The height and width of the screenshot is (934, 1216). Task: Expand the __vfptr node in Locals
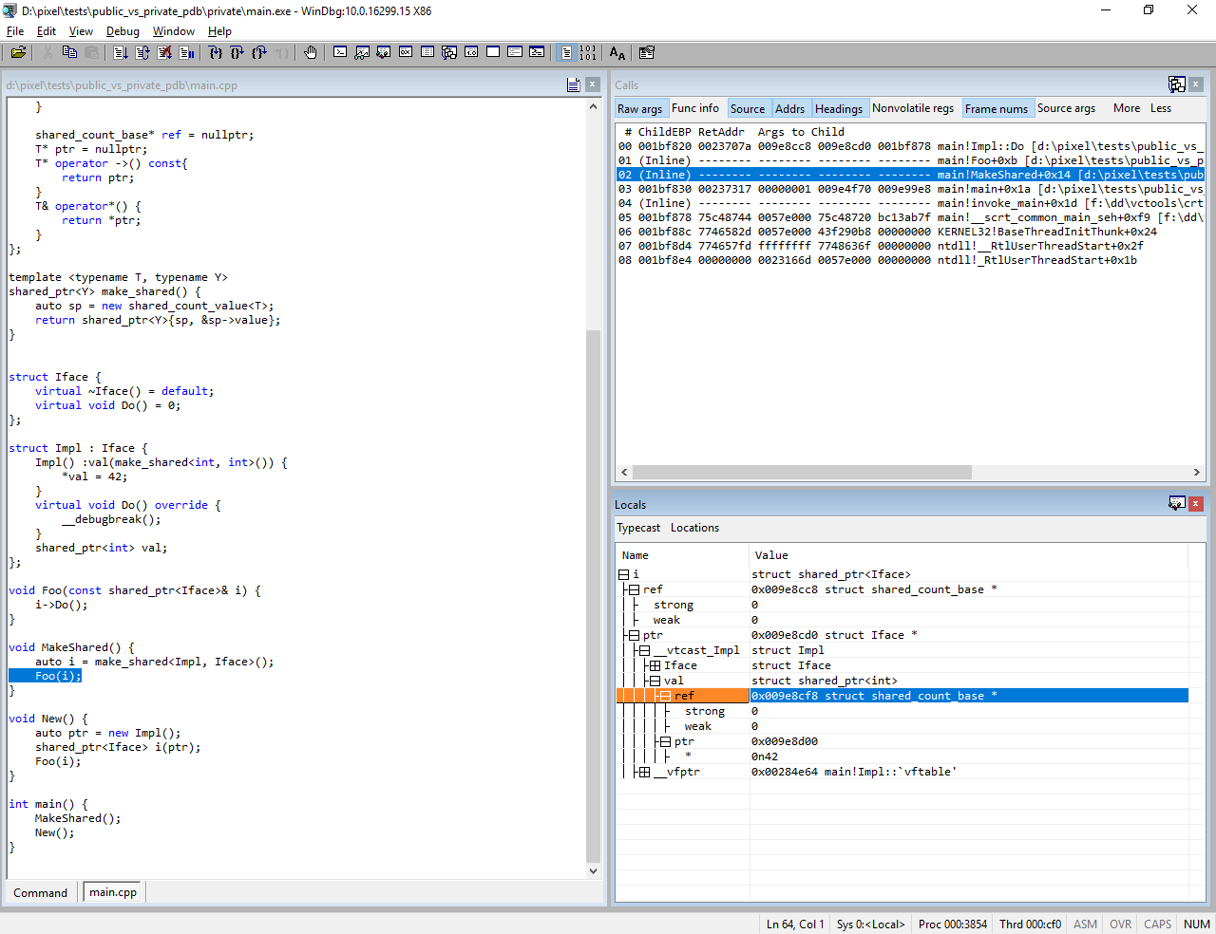point(645,772)
